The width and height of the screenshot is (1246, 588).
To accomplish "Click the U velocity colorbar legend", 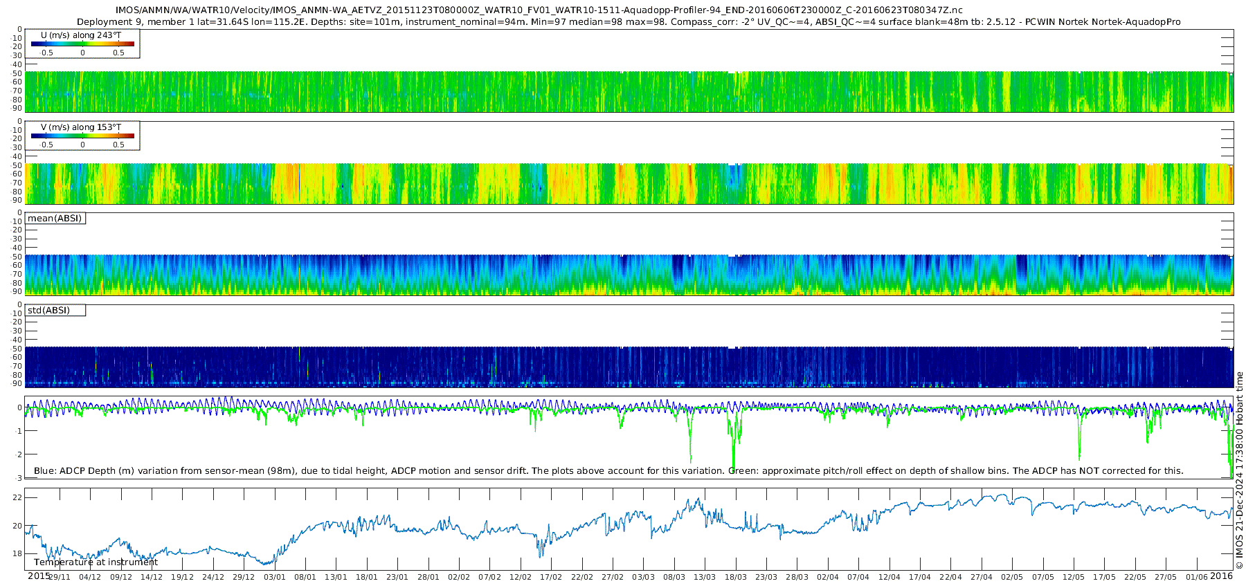I will pyautogui.click(x=82, y=44).
